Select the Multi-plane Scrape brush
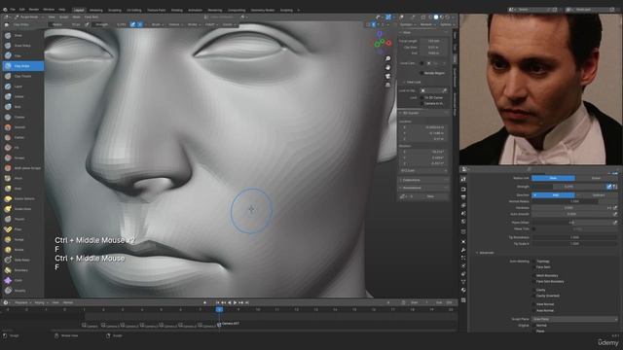 pyautogui.click(x=22, y=168)
